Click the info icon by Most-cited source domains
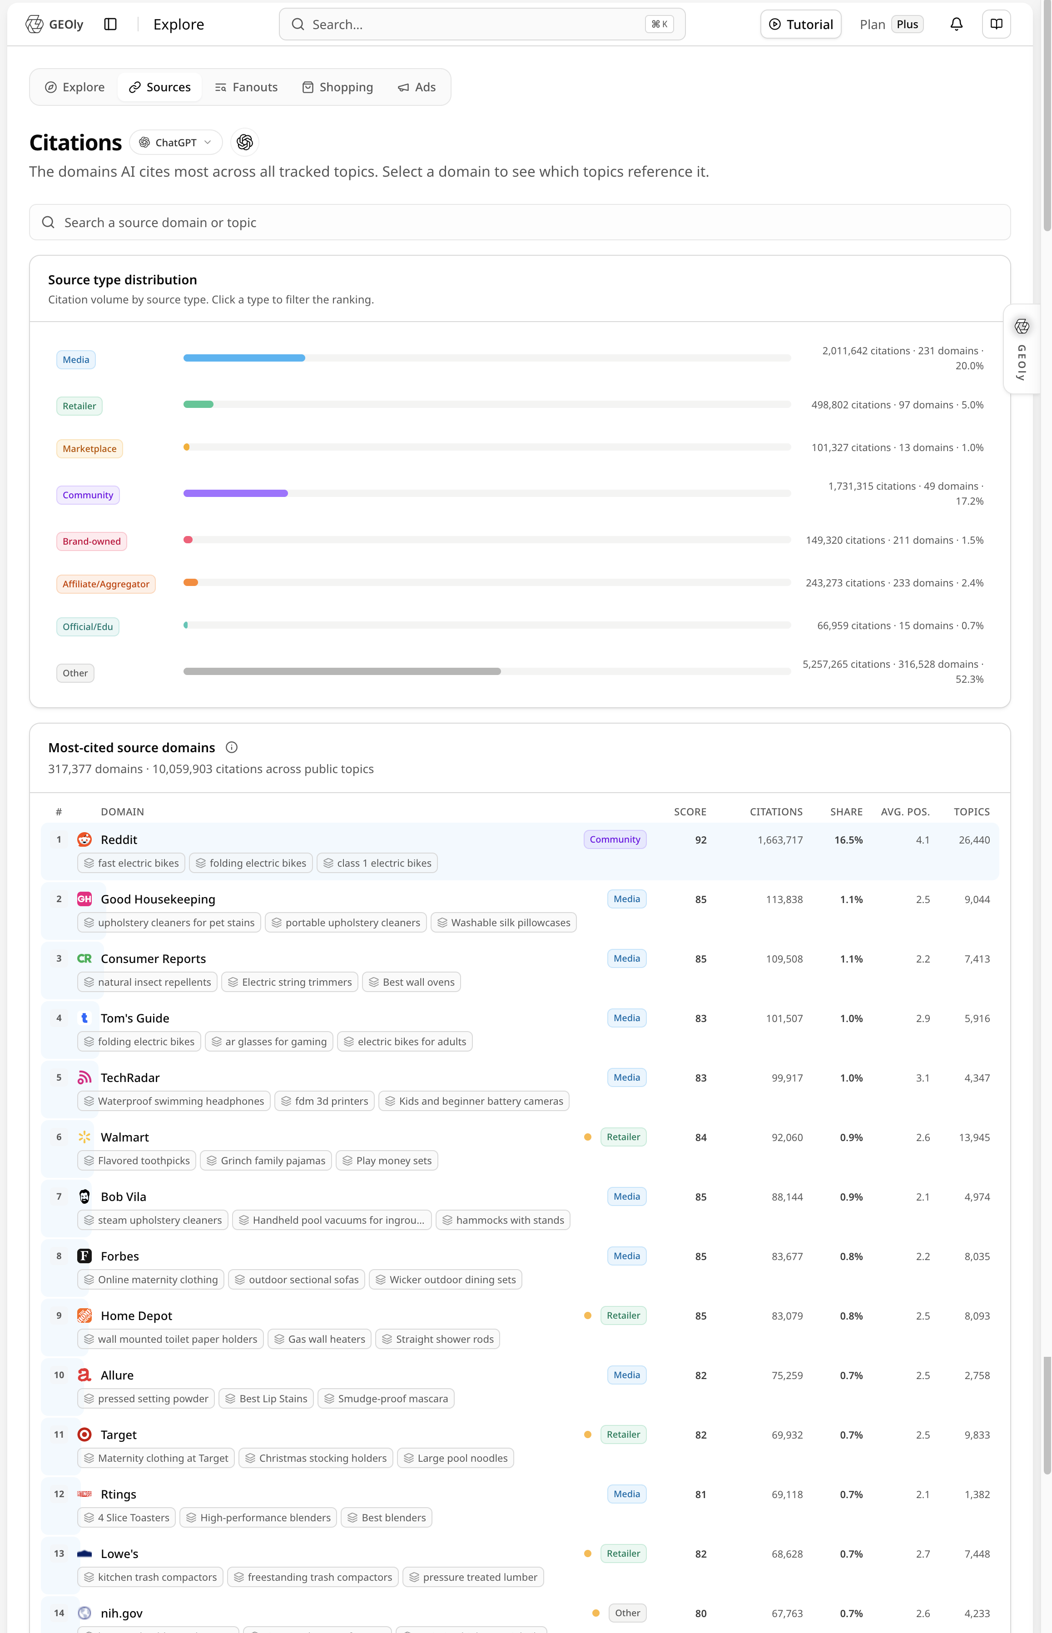This screenshot has height=1633, width=1052. click(x=232, y=747)
